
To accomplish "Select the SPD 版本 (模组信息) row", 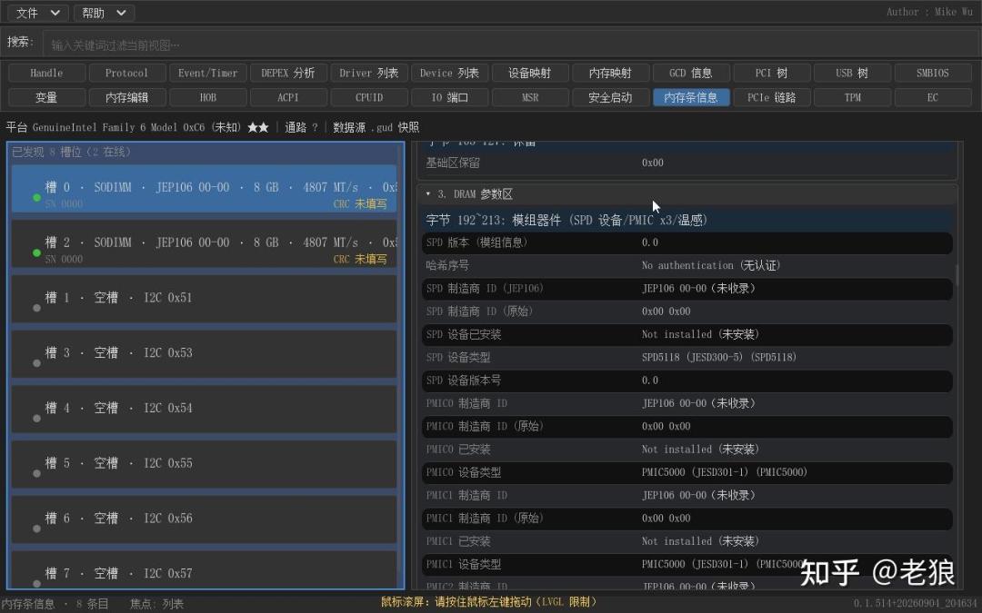I will (687, 242).
